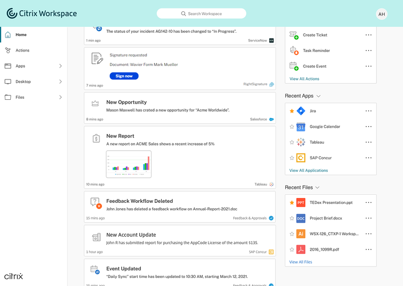Click the New Report dollar icon
Image resolution: width=403 pixels, height=286 pixels.
[96, 138]
